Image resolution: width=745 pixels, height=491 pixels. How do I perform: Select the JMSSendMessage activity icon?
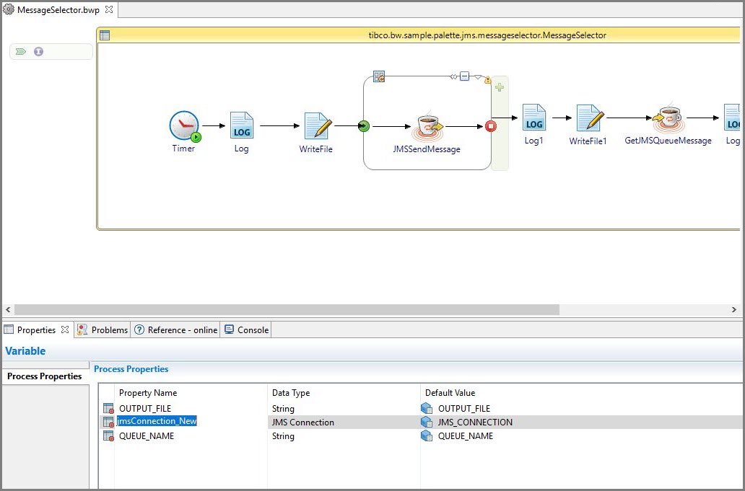pos(427,126)
